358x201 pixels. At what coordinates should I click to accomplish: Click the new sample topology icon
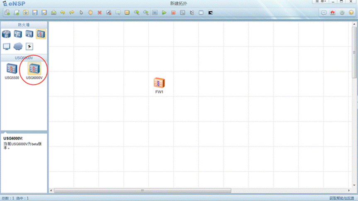[x=17, y=12]
